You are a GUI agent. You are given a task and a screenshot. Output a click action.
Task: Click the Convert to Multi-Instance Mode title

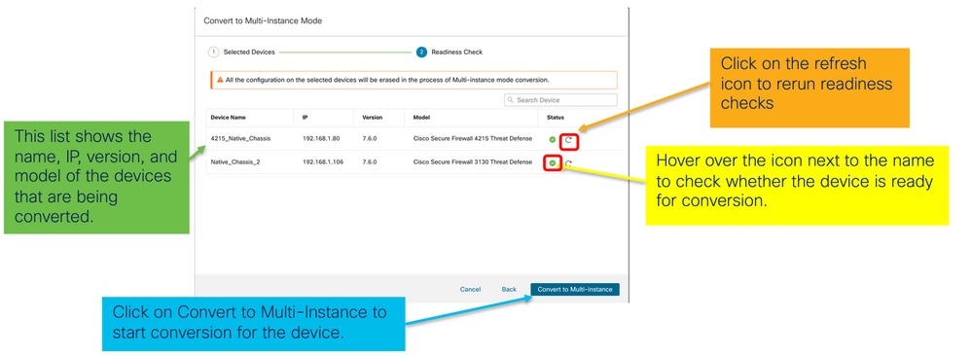(x=263, y=21)
